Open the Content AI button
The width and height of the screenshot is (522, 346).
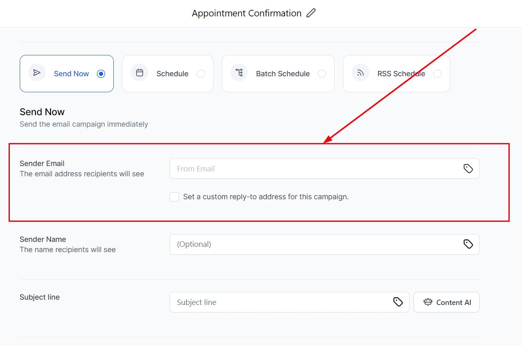pyautogui.click(x=446, y=302)
